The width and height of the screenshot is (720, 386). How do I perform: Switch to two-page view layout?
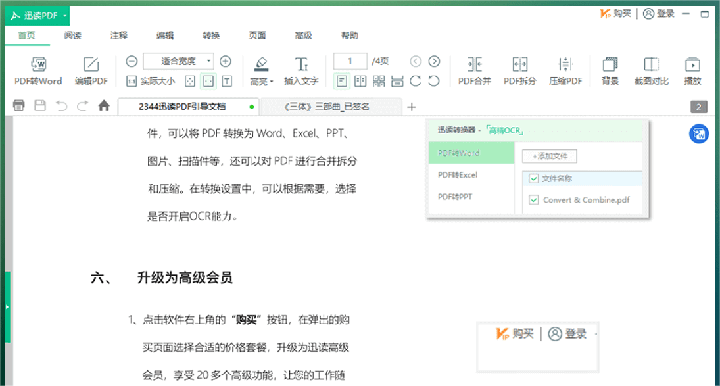point(360,82)
